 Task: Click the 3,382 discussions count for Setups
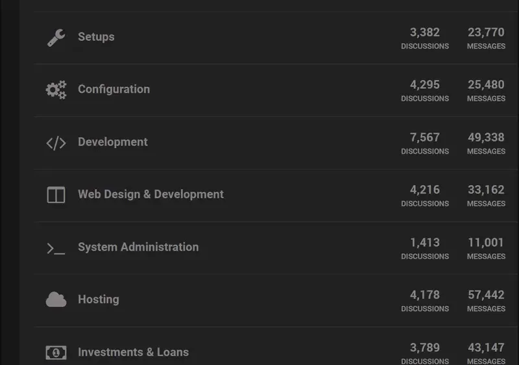(x=425, y=32)
